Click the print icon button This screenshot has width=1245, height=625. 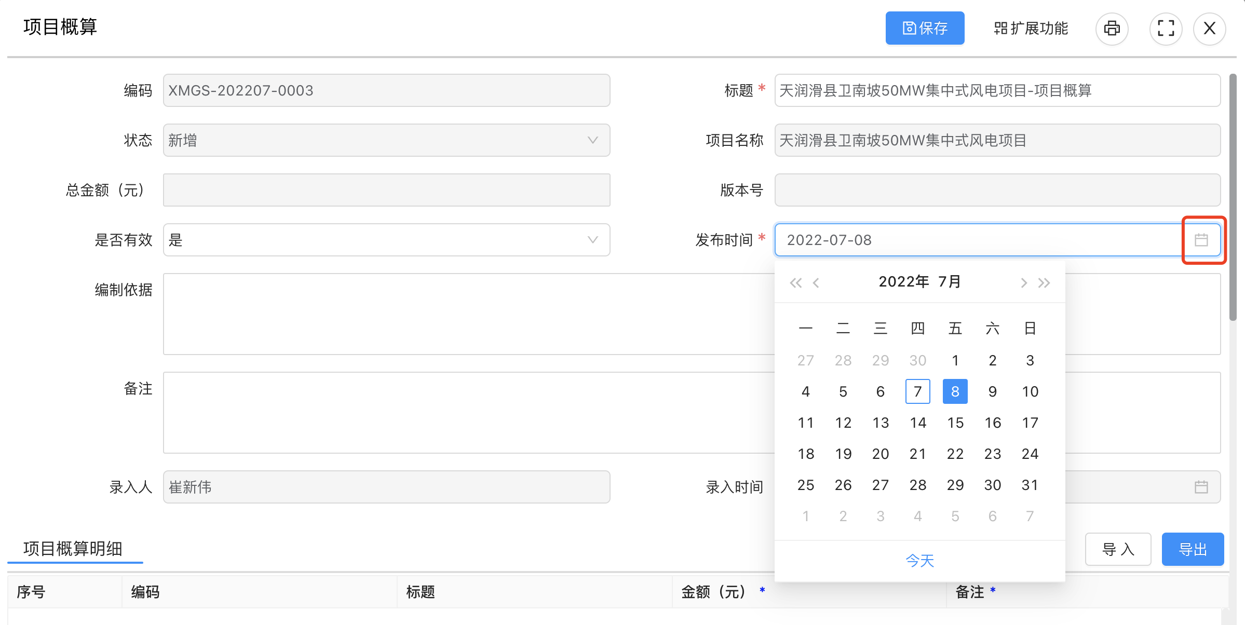1112,29
